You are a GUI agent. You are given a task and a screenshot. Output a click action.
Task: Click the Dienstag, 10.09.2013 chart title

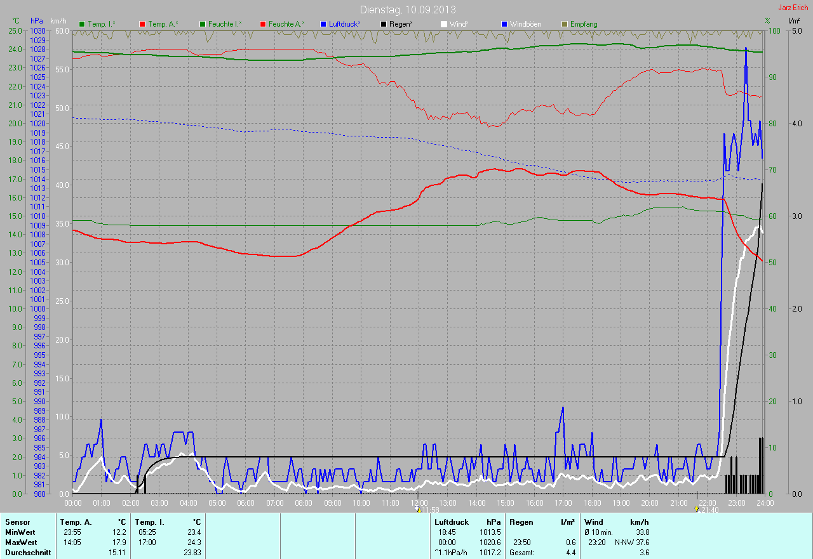tap(407, 10)
